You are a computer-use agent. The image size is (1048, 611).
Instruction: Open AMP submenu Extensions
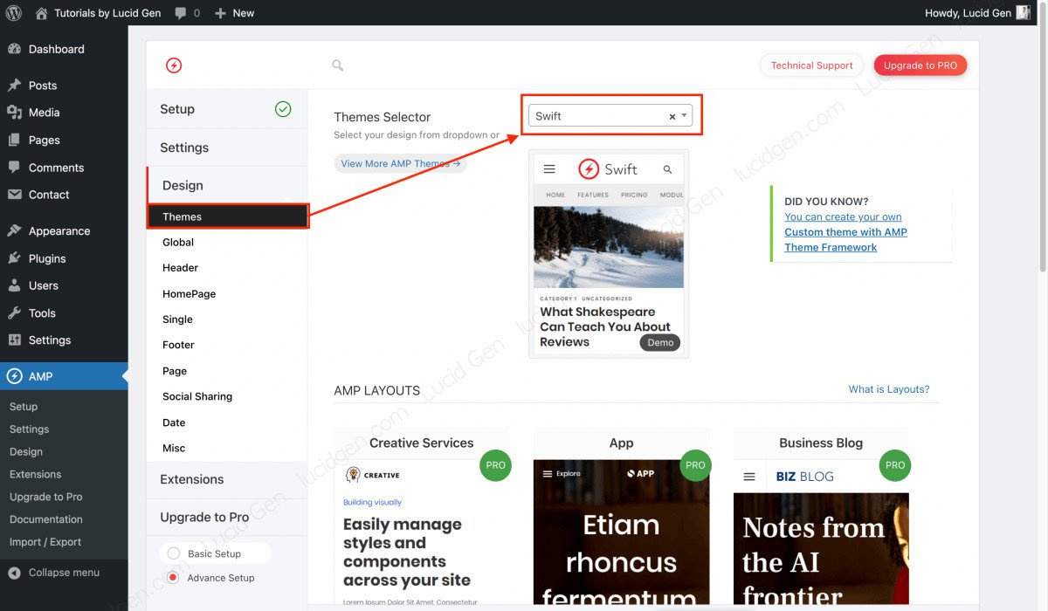pos(35,474)
